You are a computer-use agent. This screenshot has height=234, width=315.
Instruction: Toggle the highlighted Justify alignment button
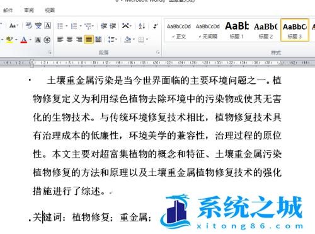point(89,39)
